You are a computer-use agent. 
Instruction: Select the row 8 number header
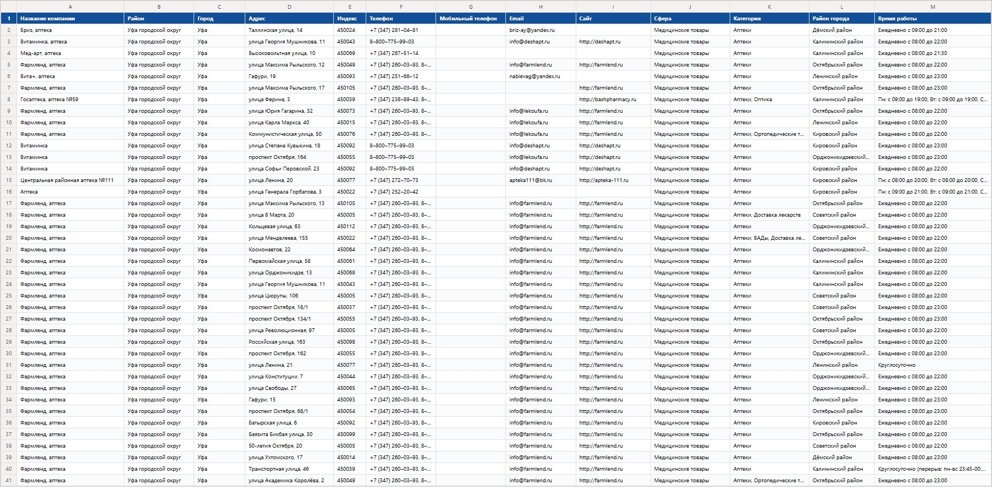click(9, 100)
